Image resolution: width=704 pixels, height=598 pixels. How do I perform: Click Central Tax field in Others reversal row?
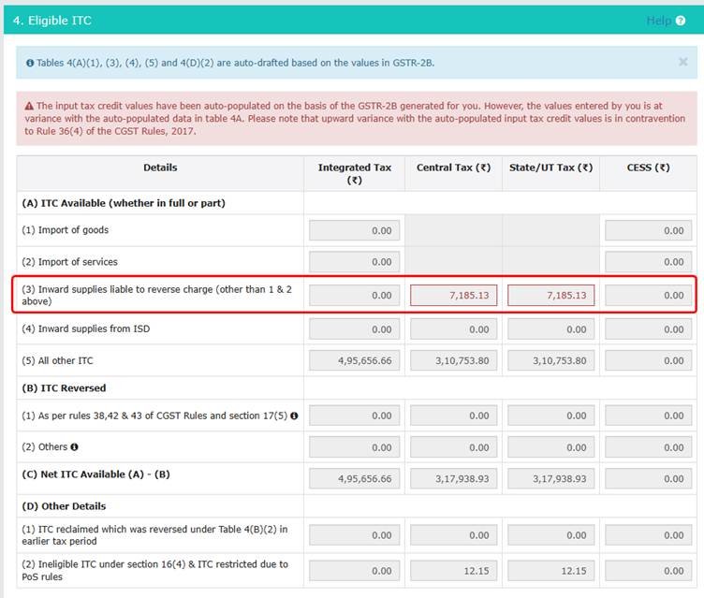coord(453,447)
